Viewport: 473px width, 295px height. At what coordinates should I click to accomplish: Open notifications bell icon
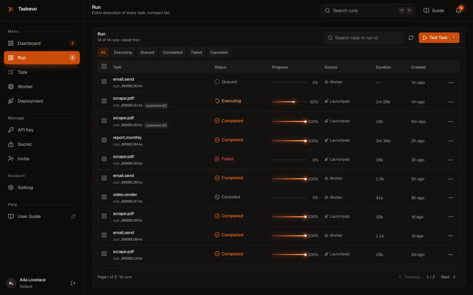459,10
